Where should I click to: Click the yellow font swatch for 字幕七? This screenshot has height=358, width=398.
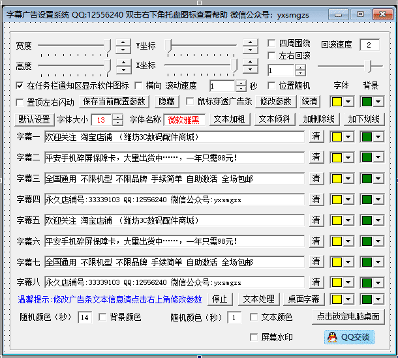click(337, 262)
